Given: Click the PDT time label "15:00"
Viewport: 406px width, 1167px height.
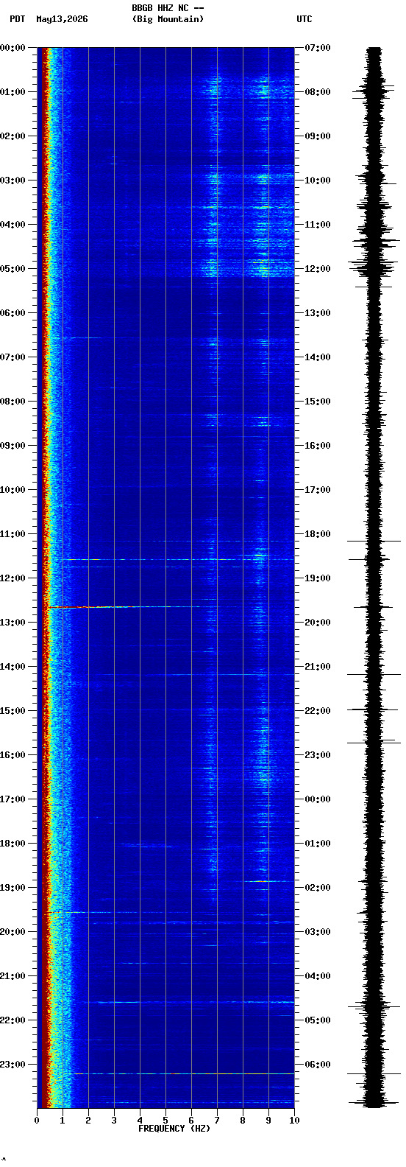Looking at the screenshot, I should tap(13, 711).
